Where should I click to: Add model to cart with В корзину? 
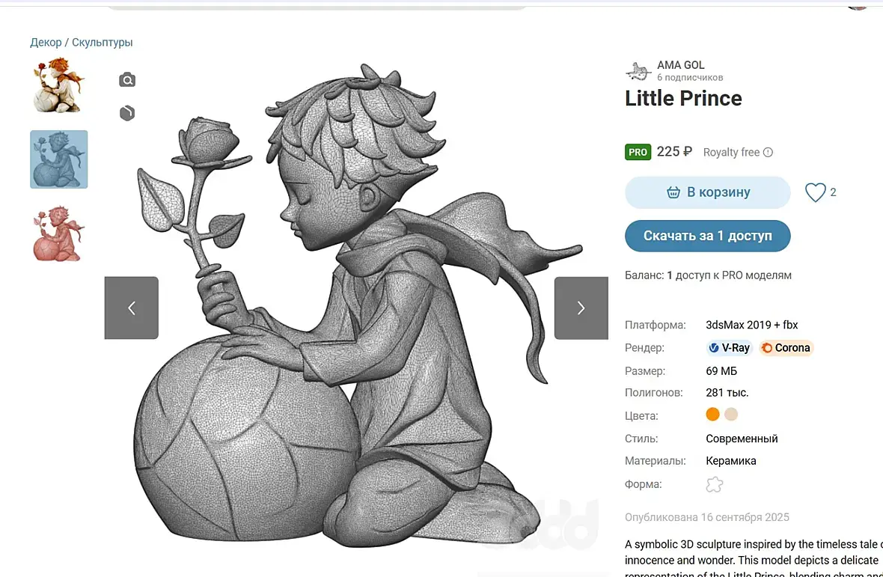tap(707, 192)
